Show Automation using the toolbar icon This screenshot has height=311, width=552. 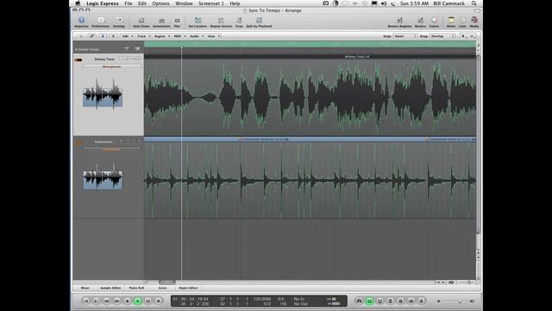[x=161, y=22]
